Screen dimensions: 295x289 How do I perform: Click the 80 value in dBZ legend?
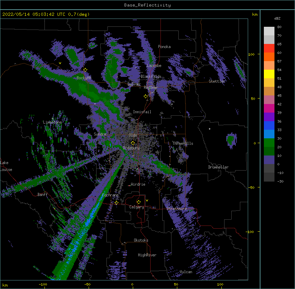pos(279,27)
